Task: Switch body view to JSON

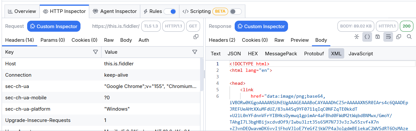Action: [x=234, y=54]
